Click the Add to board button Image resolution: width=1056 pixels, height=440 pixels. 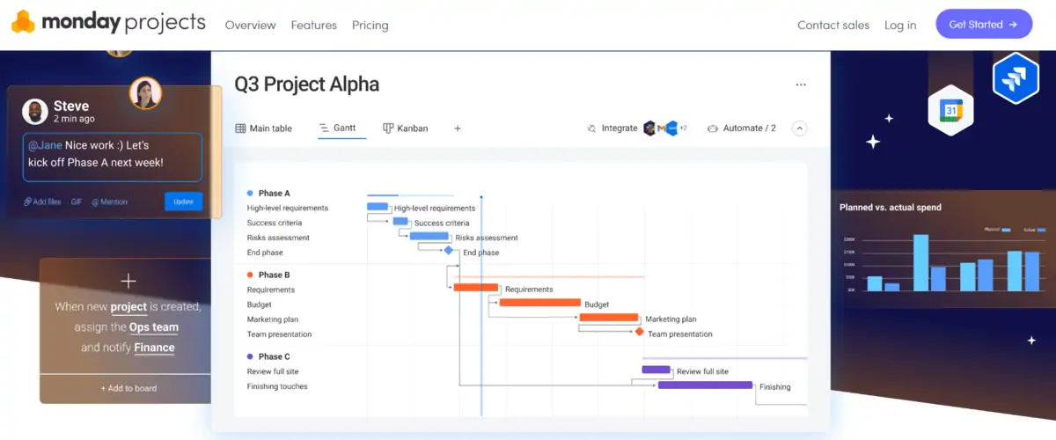(128, 388)
